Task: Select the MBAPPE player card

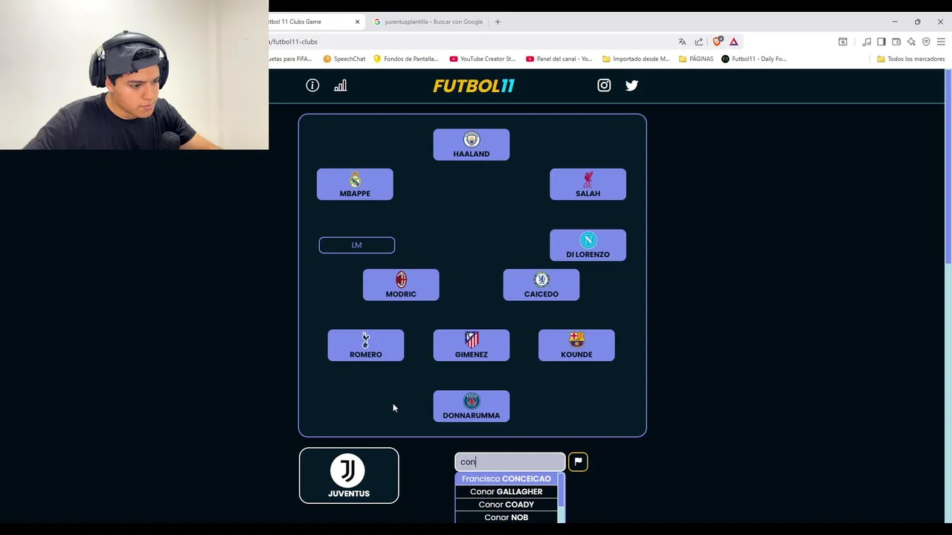Action: [355, 184]
